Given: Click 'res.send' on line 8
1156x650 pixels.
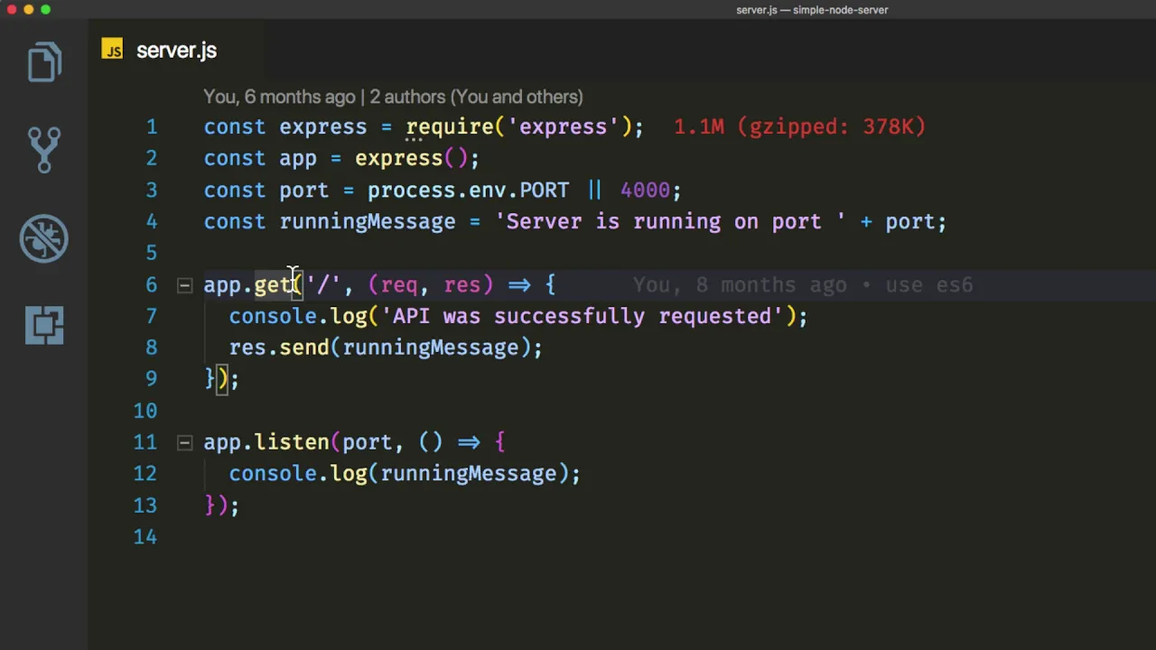Looking at the screenshot, I should 279,348.
